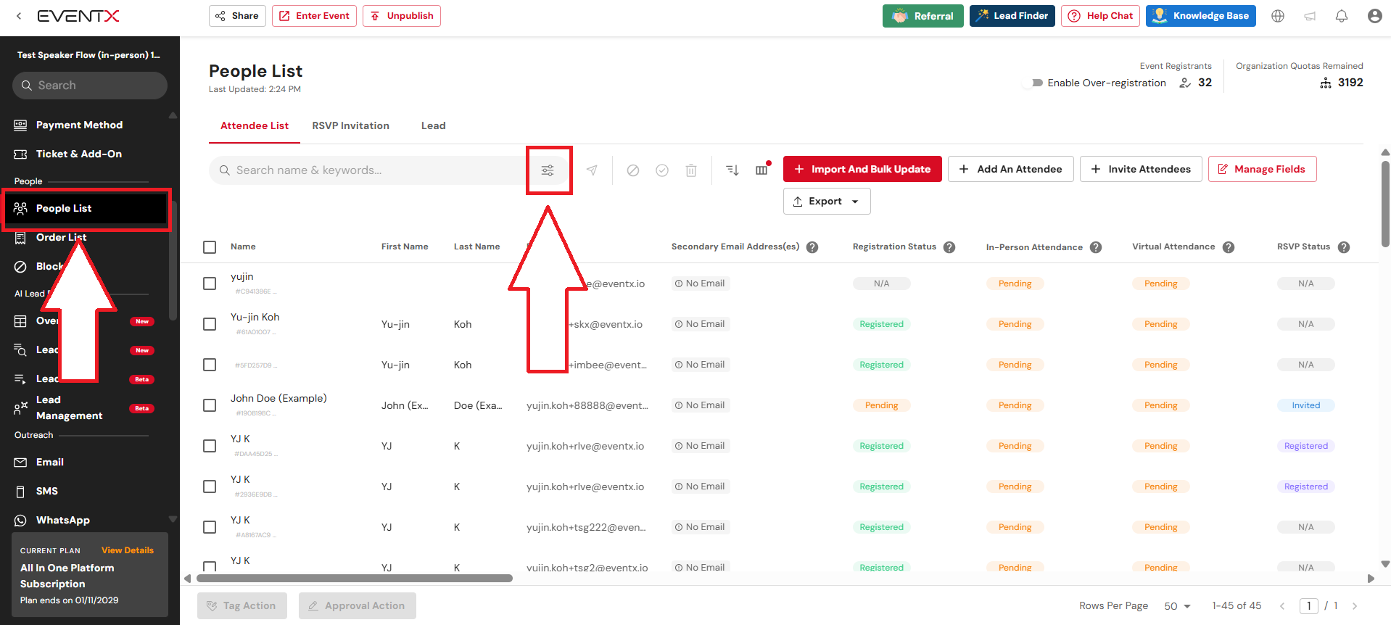
Task: Click Invite Attendees button
Action: [1141, 169]
